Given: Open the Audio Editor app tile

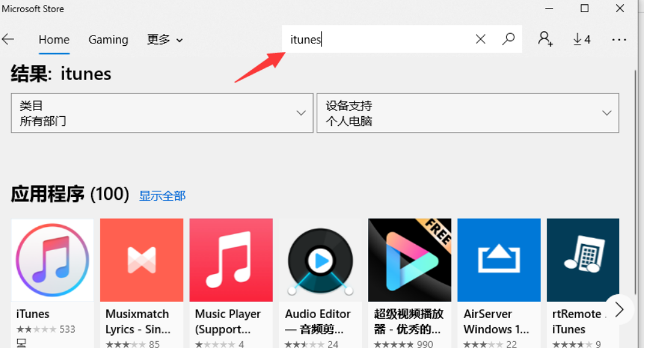Looking at the screenshot, I should tap(320, 260).
